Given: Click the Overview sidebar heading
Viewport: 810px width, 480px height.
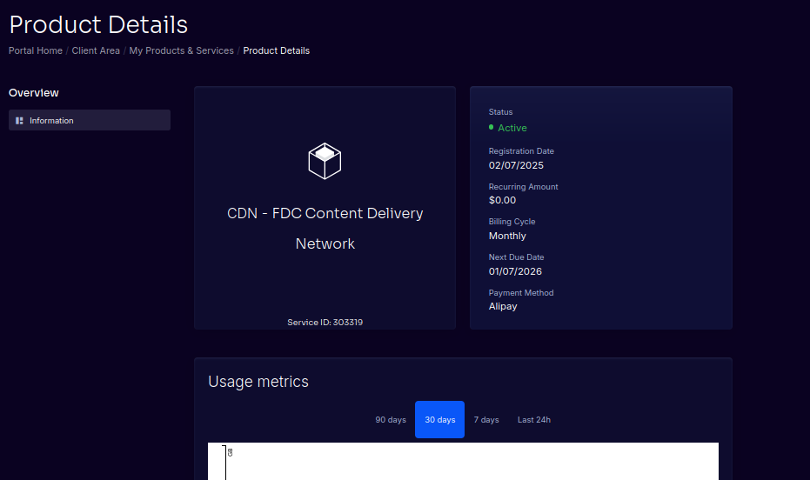Looking at the screenshot, I should tap(34, 93).
